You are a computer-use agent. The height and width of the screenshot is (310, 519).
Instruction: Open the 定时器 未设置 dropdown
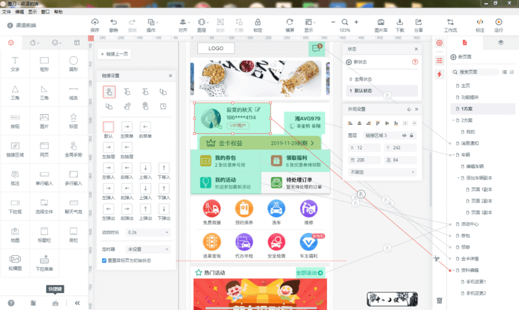click(x=148, y=249)
